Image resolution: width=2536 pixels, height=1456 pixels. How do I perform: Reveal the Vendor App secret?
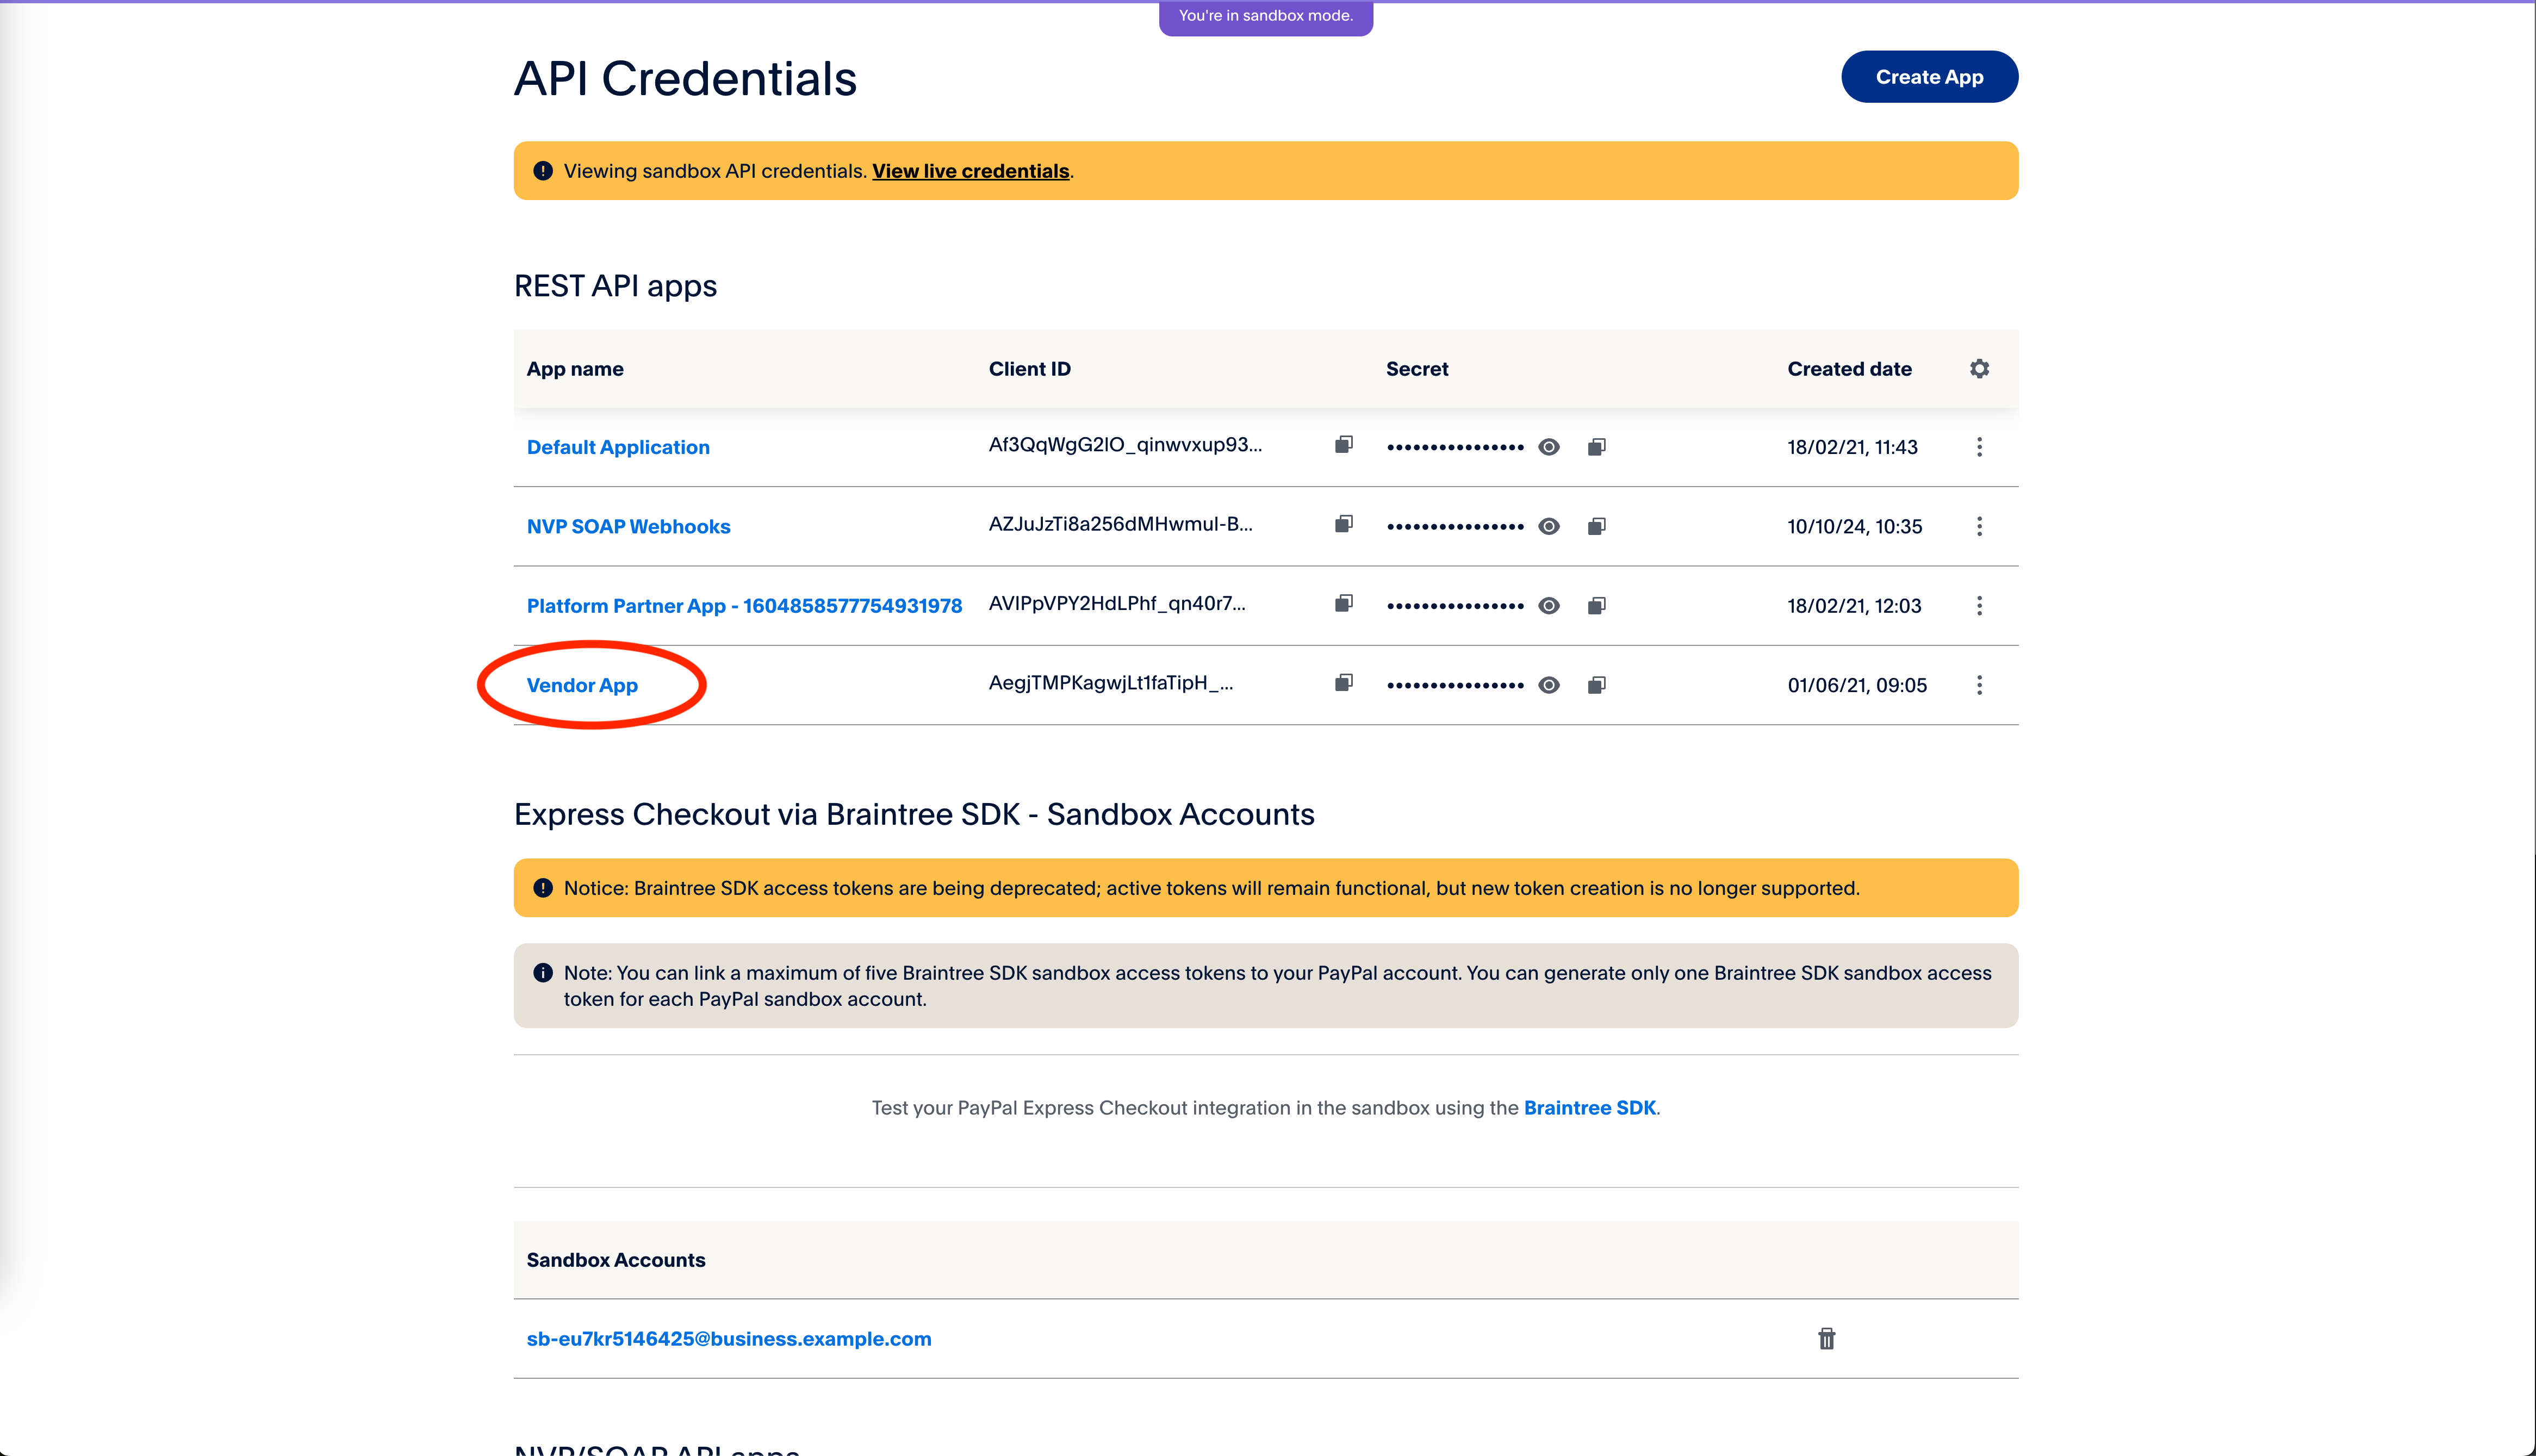(1549, 685)
